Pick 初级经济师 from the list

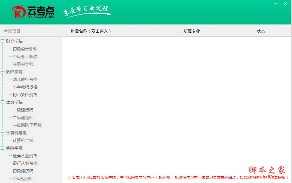23,171
